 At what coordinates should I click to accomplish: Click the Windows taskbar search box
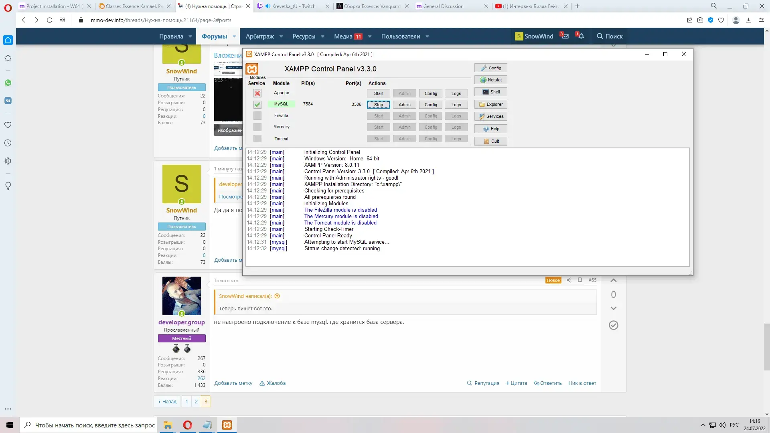click(88, 425)
